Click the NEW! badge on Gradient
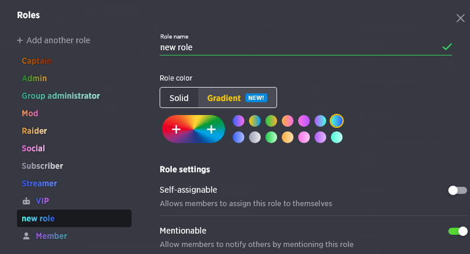Viewport: 470px width, 254px height. pos(256,98)
